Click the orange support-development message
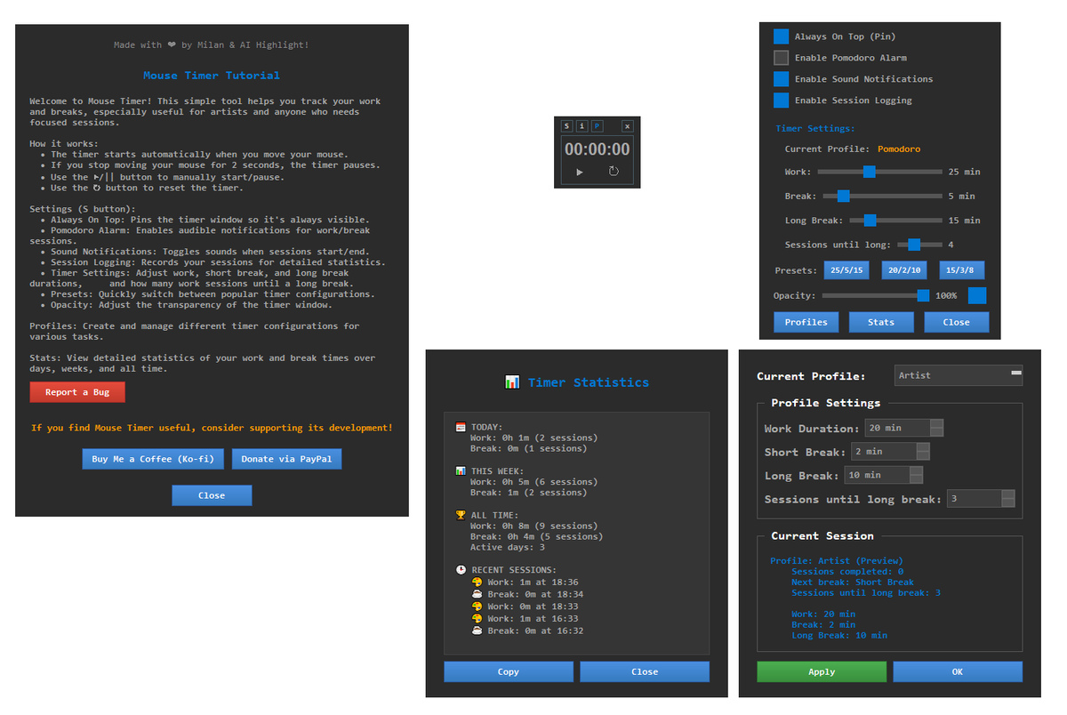 (x=212, y=428)
